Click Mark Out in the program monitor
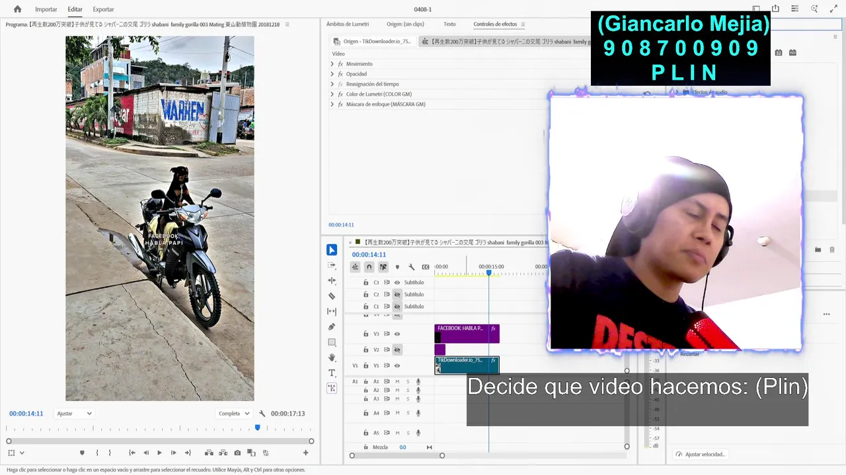Screen dimensions: 846x475 [110, 453]
